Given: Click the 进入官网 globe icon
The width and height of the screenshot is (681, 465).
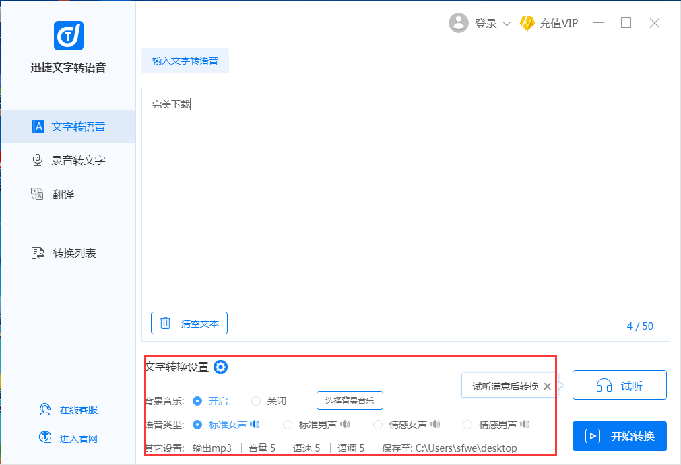Looking at the screenshot, I should (45, 437).
